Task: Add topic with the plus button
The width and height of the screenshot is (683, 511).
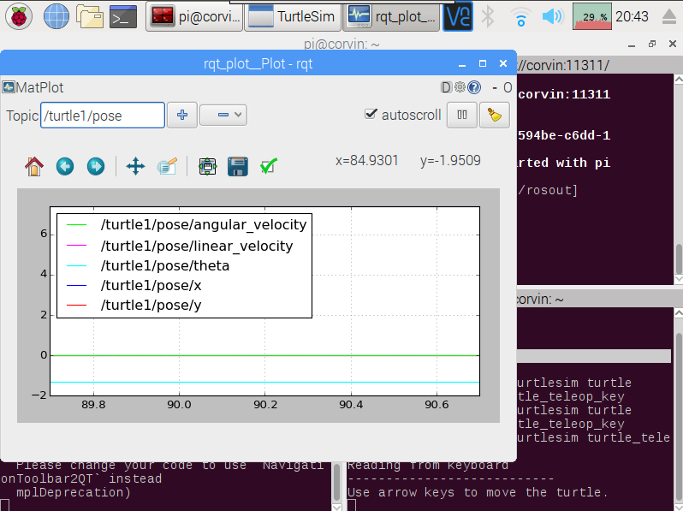Action: pyautogui.click(x=182, y=115)
